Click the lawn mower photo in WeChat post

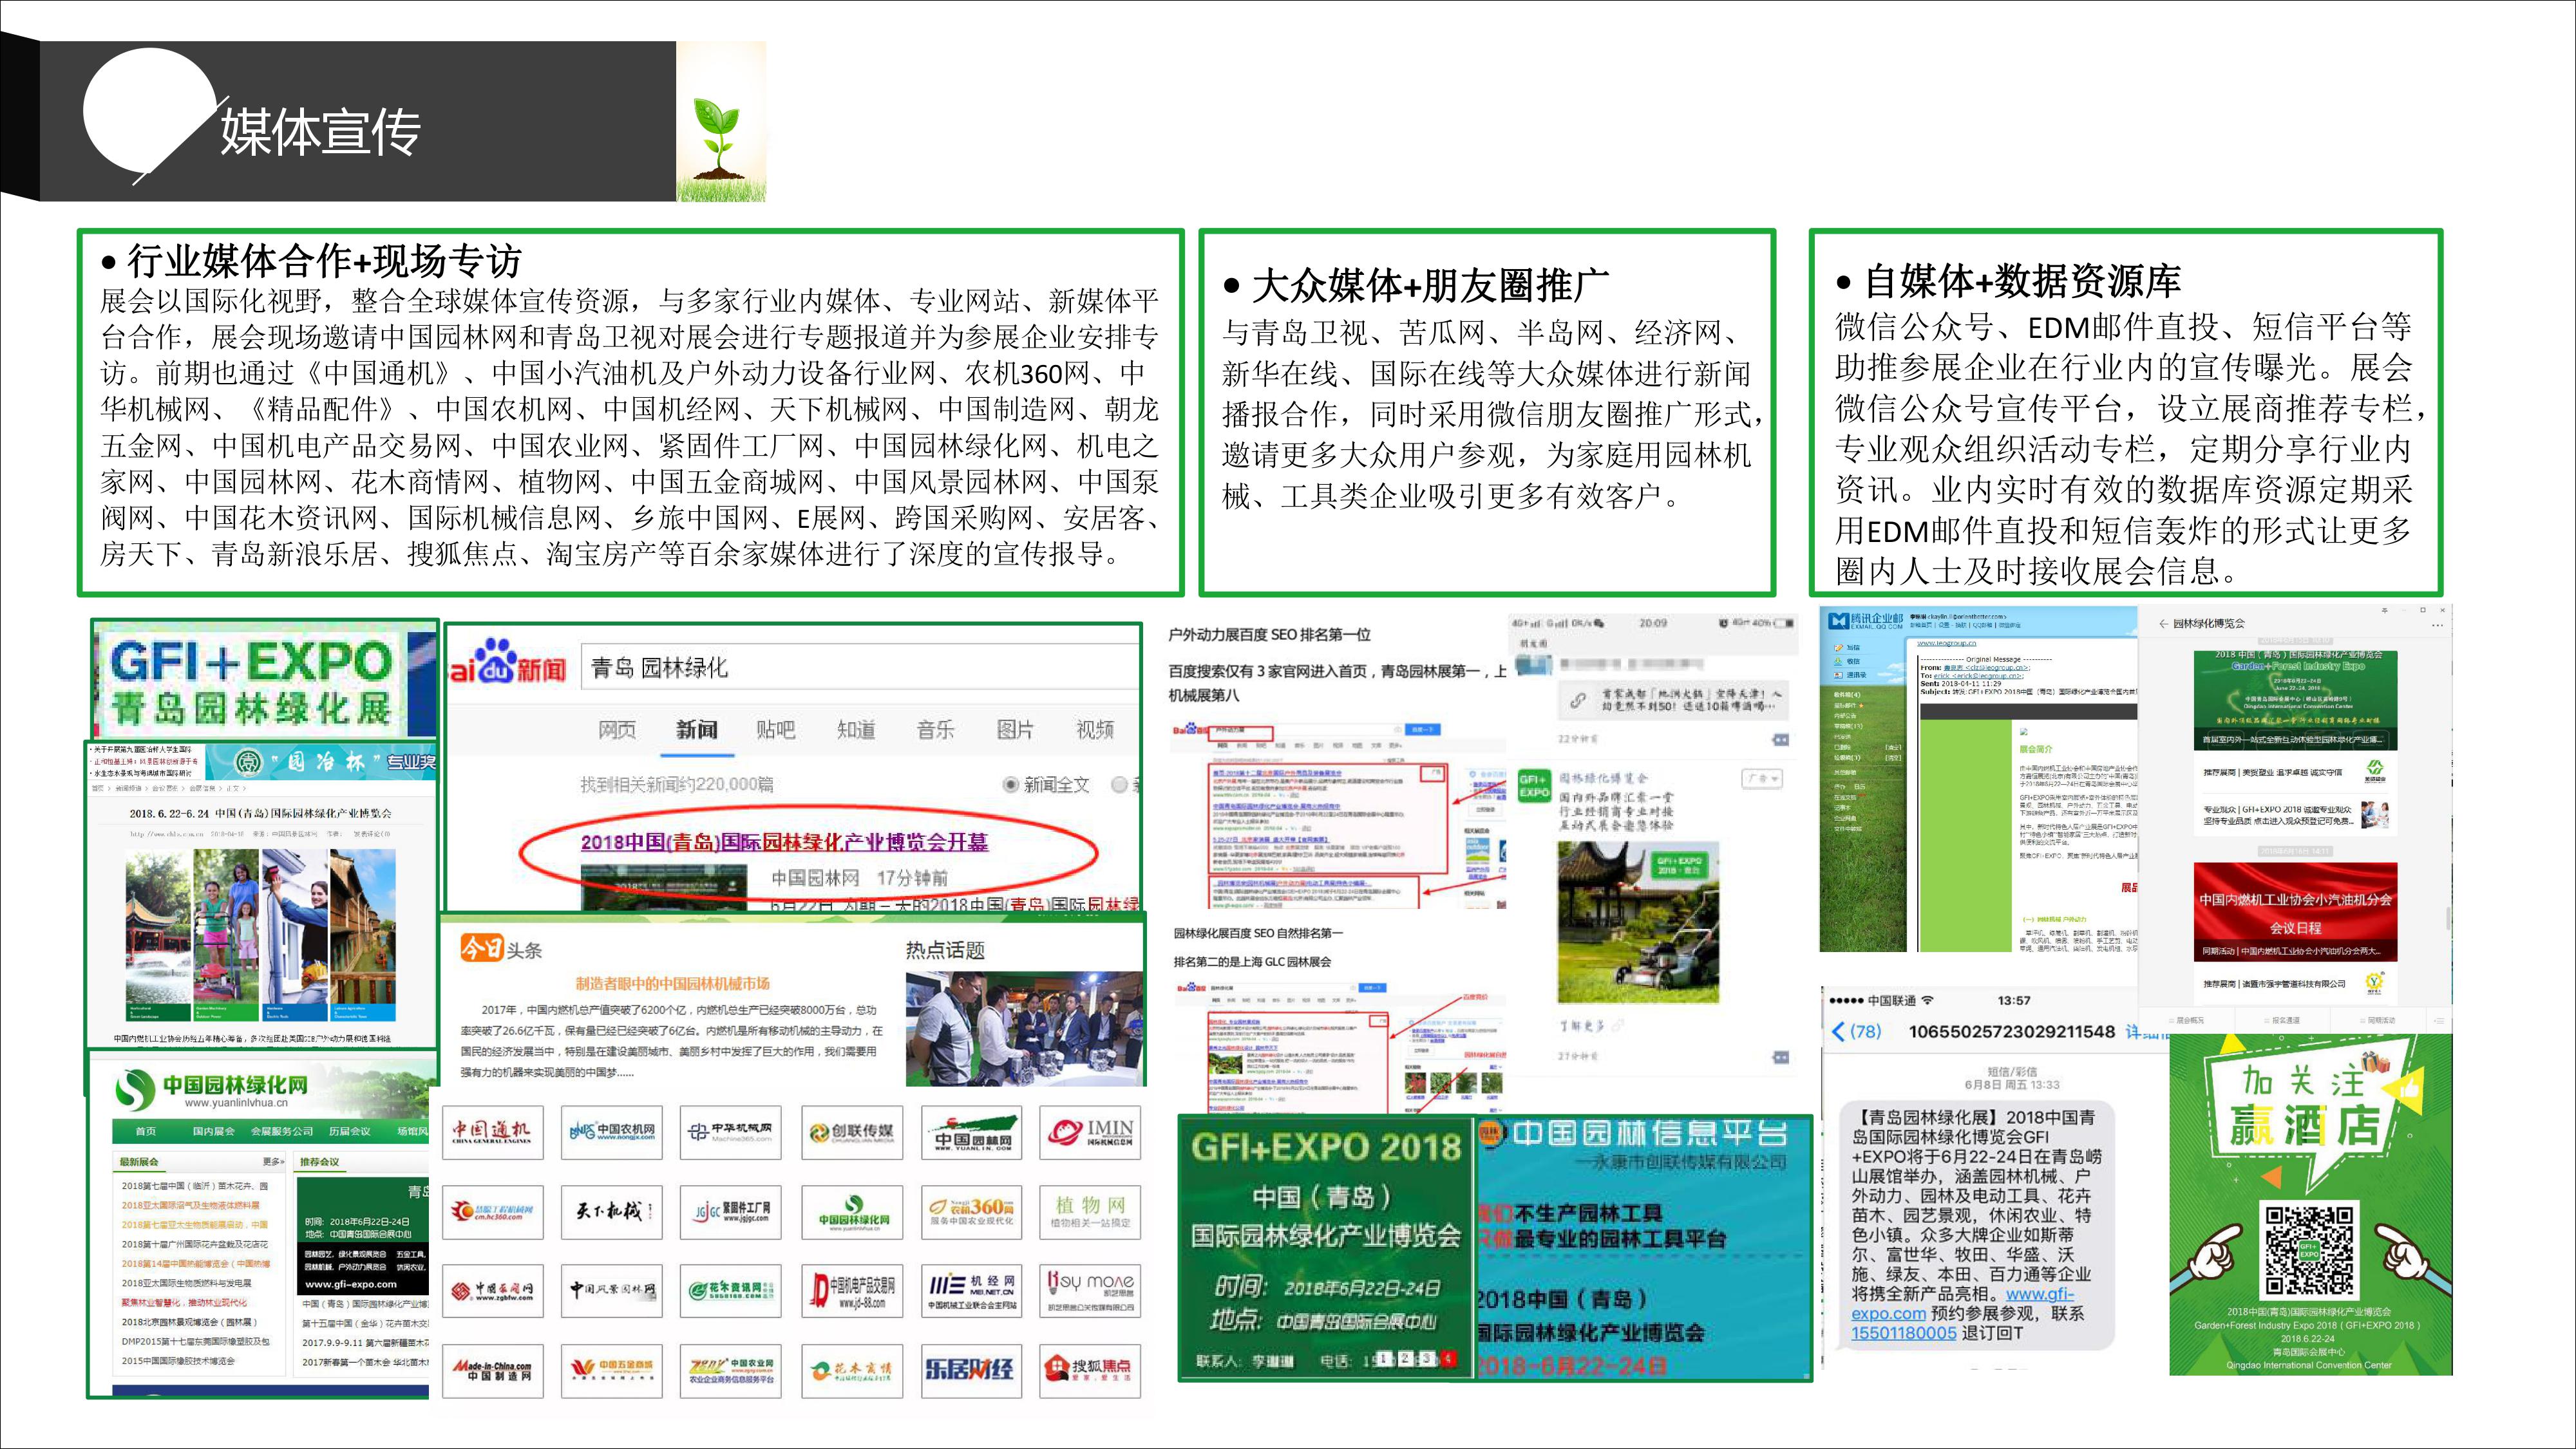[1638, 922]
